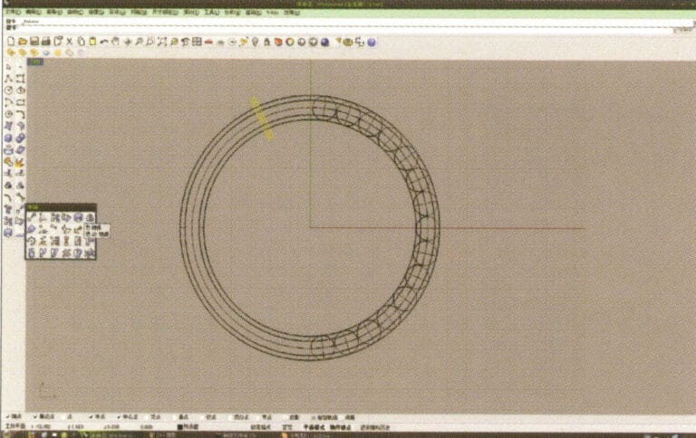This screenshot has width=696, height=438.
Task: Click the New file icon in the toolbar
Action: click(10, 42)
